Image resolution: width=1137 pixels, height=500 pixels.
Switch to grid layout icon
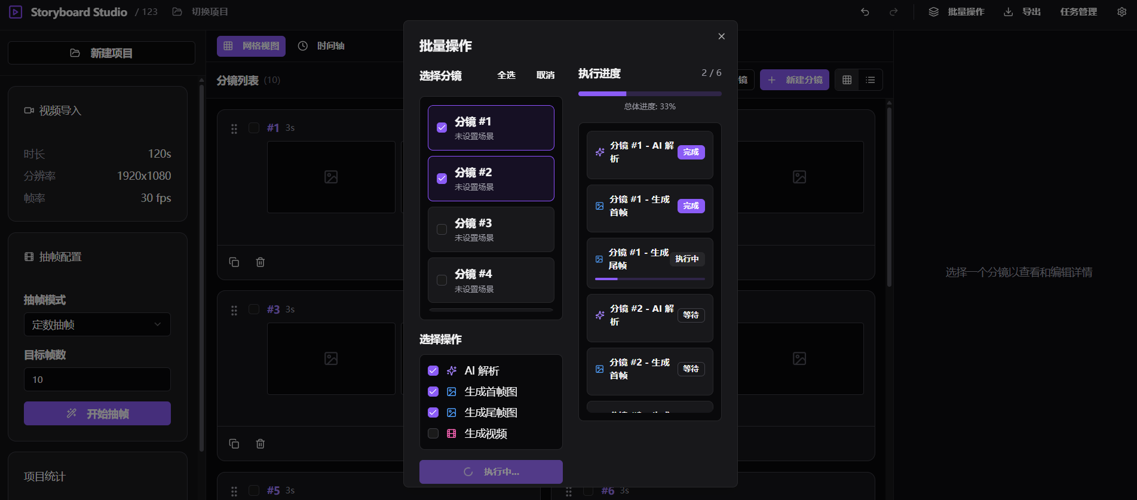(x=847, y=80)
